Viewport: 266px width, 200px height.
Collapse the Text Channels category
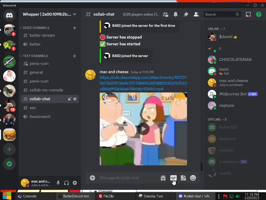click(34, 56)
